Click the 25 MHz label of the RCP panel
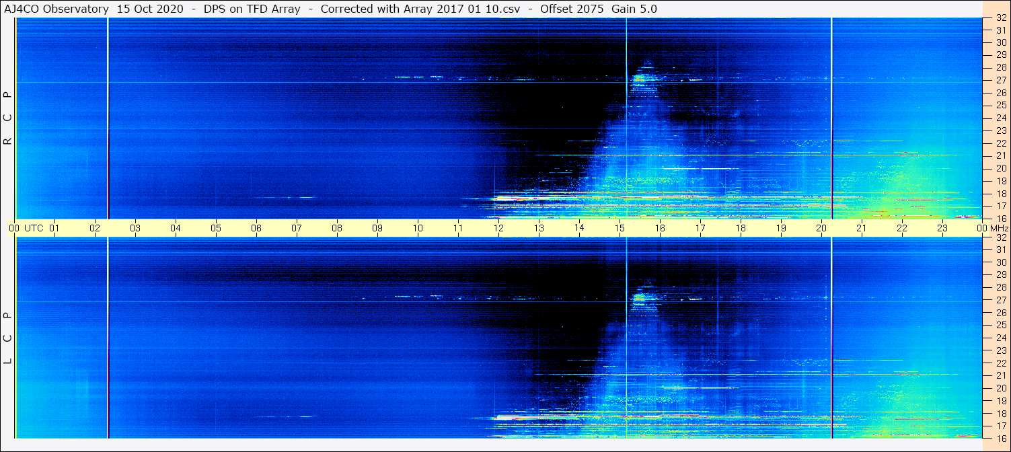Viewport: 1011px width, 452px height. (1001, 105)
